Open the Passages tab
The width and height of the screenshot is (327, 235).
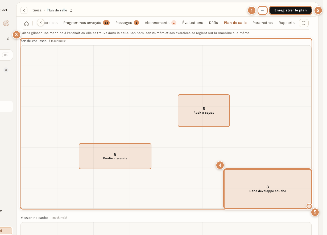tap(127, 23)
